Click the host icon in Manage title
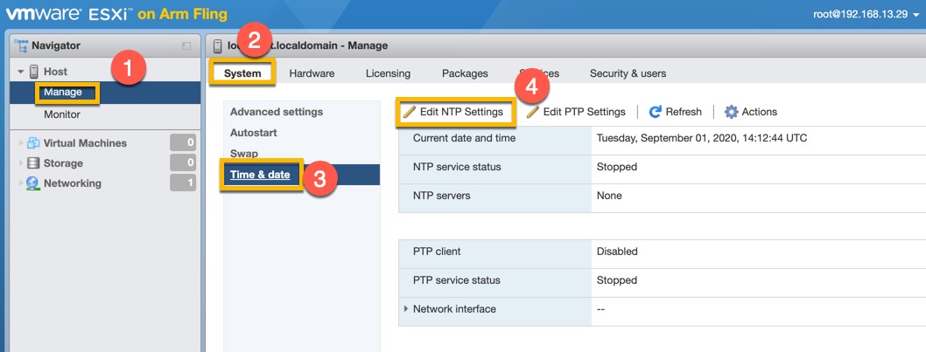 [x=217, y=45]
